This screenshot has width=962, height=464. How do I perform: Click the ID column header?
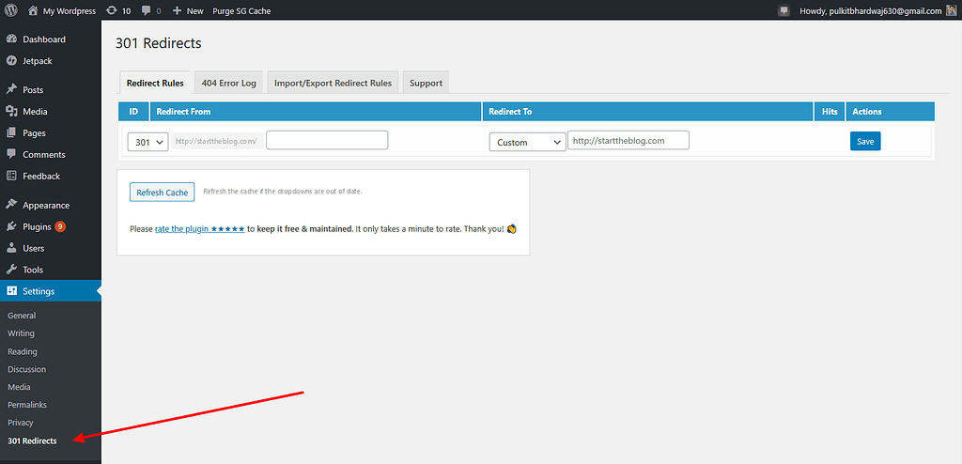point(133,112)
